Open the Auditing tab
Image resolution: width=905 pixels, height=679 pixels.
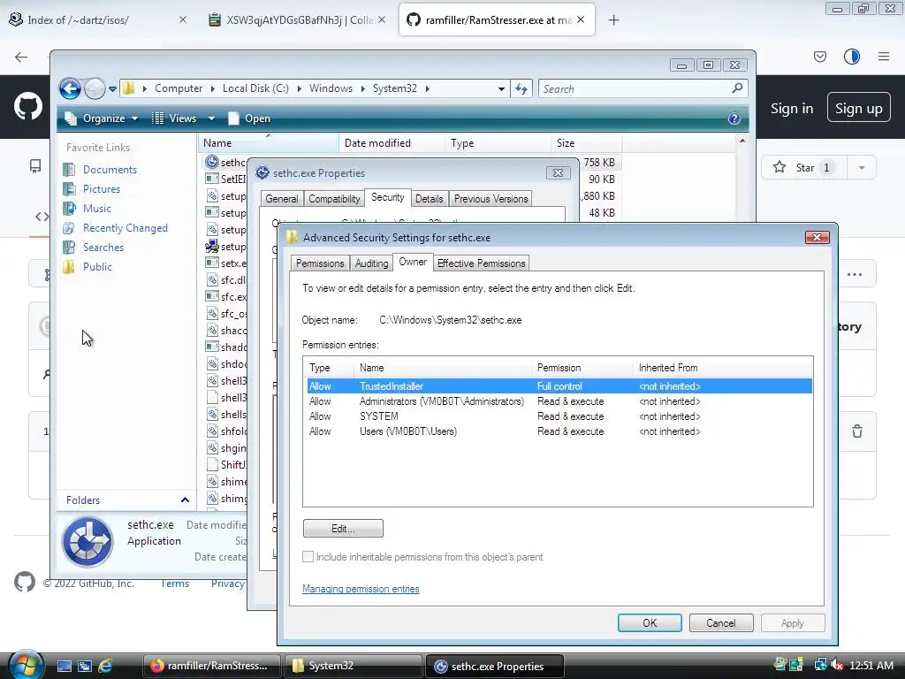[x=372, y=263]
